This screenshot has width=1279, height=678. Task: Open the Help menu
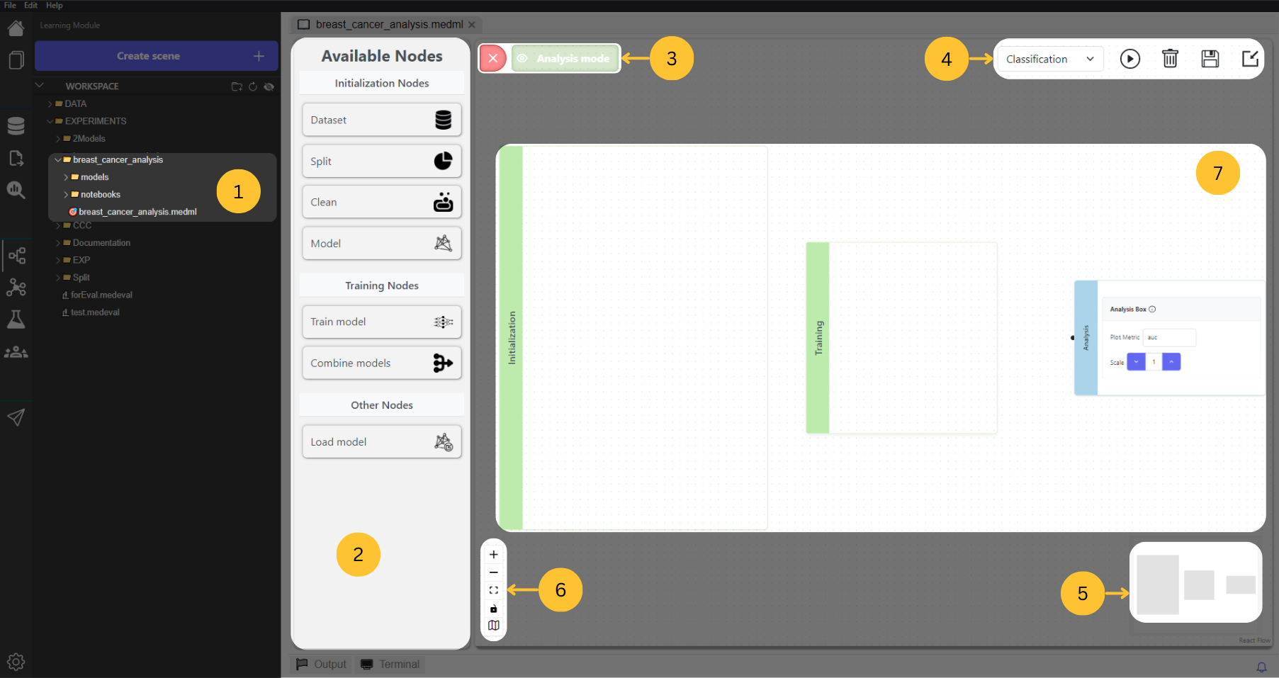[54, 5]
